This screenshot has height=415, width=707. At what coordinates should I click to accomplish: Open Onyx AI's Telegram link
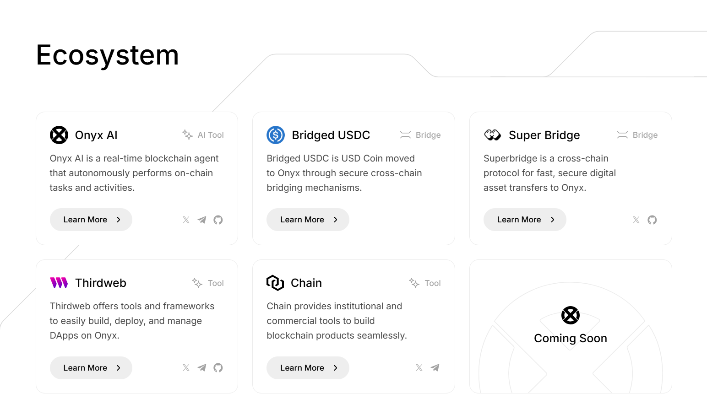[x=202, y=220]
